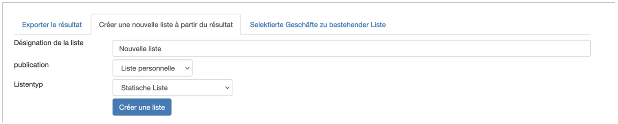618x124 pixels.
Task: Go to the export result link tab
Action: [x=52, y=24]
